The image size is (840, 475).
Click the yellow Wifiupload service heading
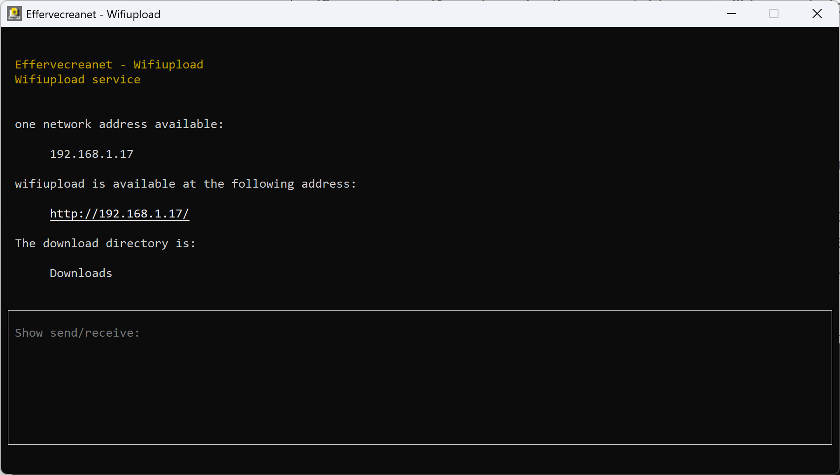click(x=77, y=80)
